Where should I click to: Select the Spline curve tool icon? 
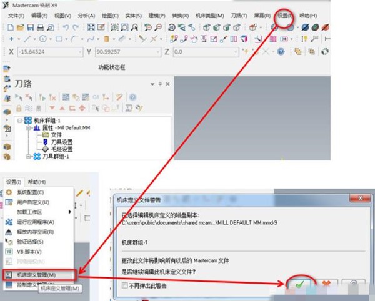click(x=91, y=39)
